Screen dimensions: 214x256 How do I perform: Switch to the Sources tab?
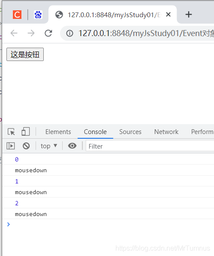click(130, 132)
